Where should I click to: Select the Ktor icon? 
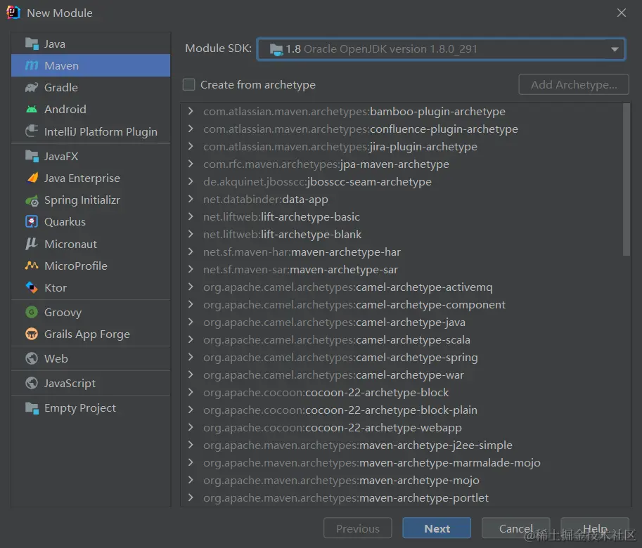coord(32,287)
